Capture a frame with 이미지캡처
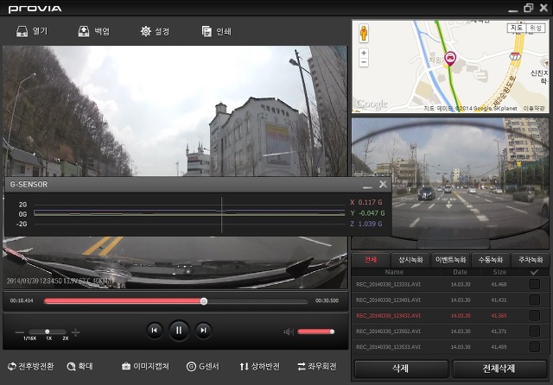The width and height of the screenshot is (553, 385). click(x=145, y=367)
